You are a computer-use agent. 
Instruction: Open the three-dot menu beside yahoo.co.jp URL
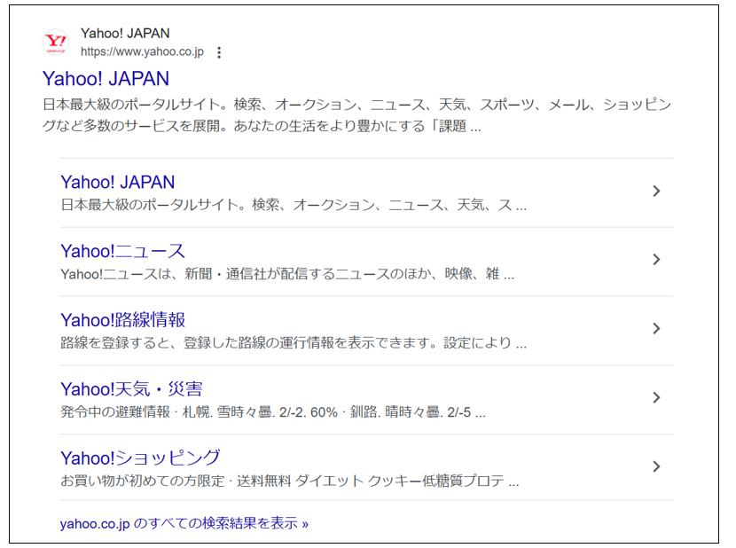point(219,52)
